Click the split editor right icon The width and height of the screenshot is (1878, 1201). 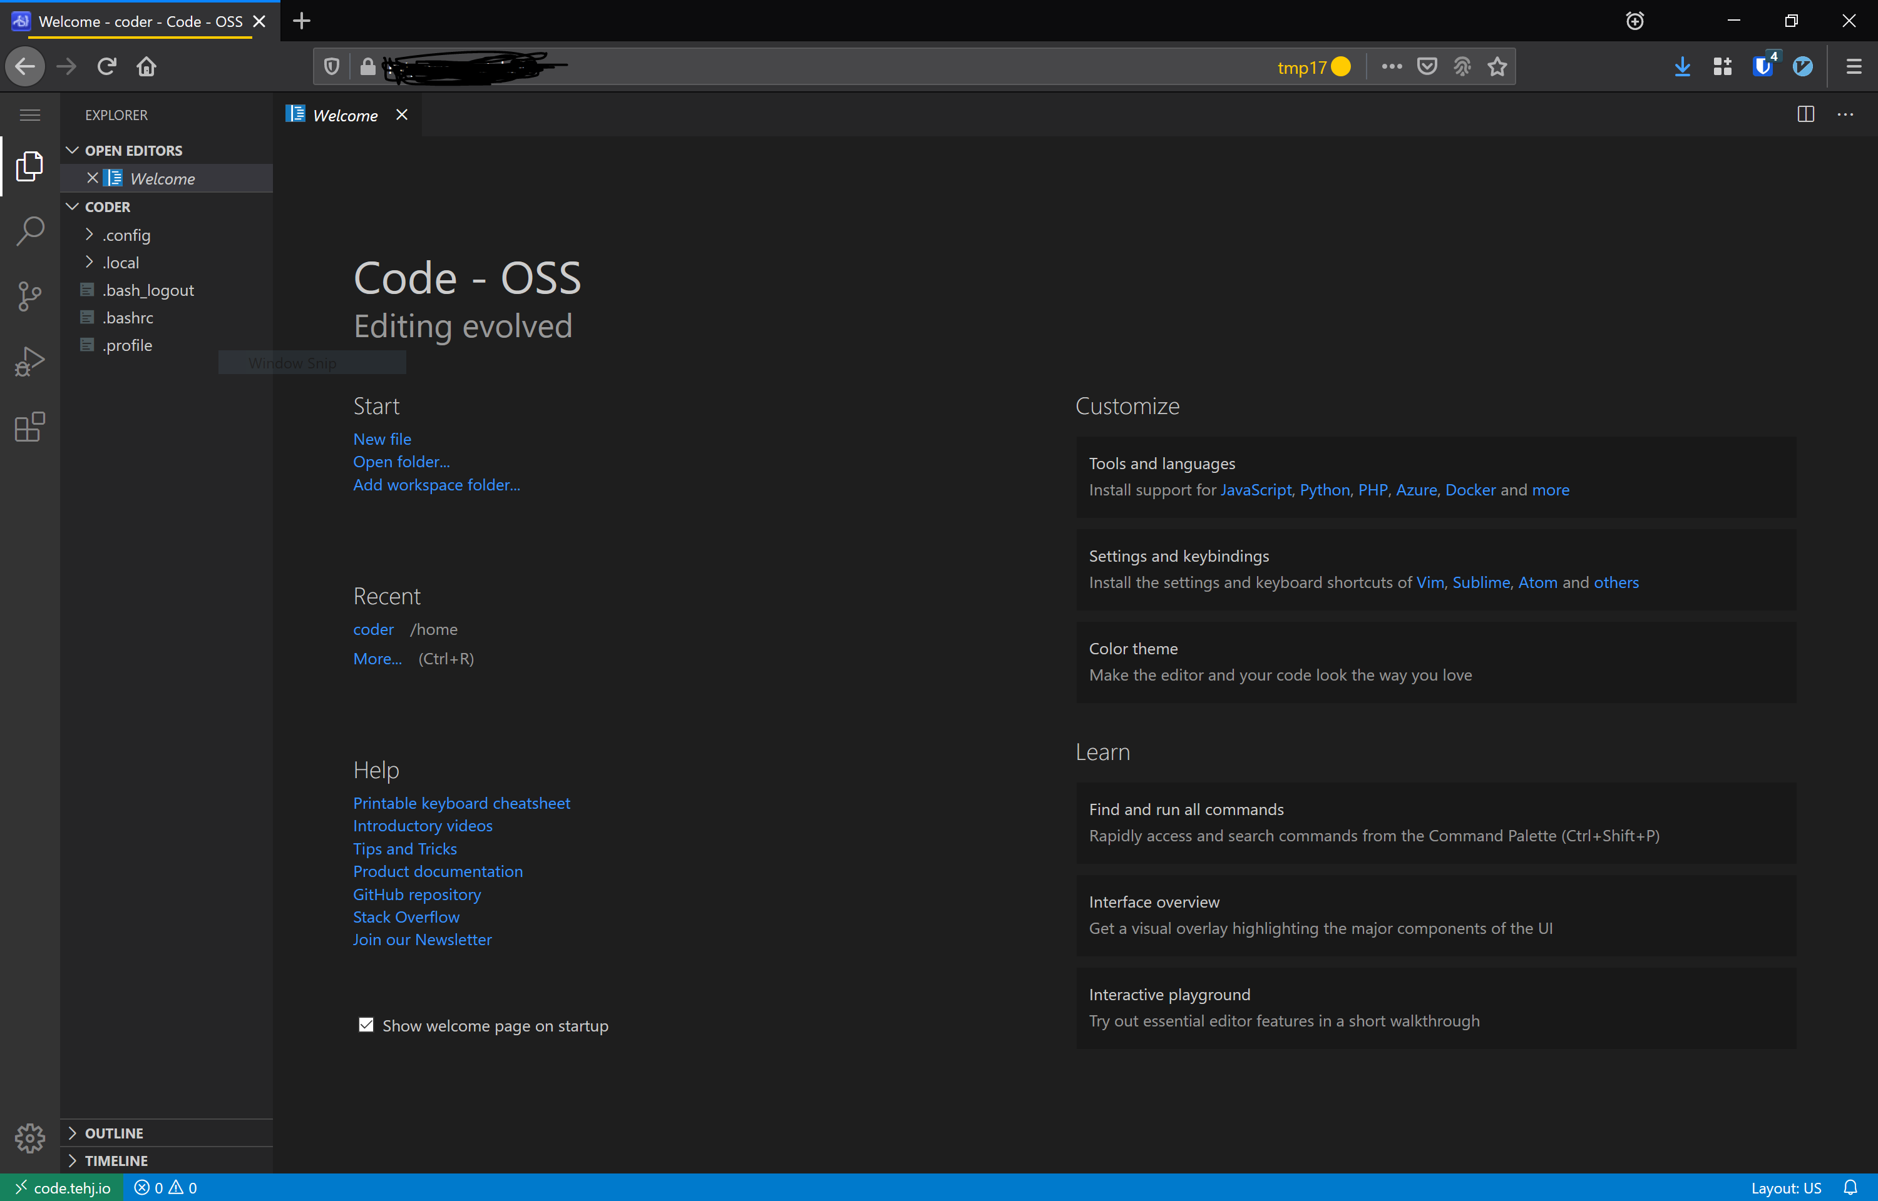(1805, 114)
